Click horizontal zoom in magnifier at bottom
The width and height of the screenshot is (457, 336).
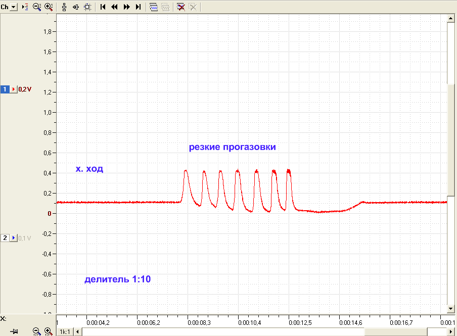coord(49,331)
